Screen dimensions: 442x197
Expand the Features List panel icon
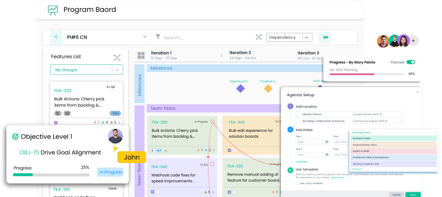click(117, 58)
